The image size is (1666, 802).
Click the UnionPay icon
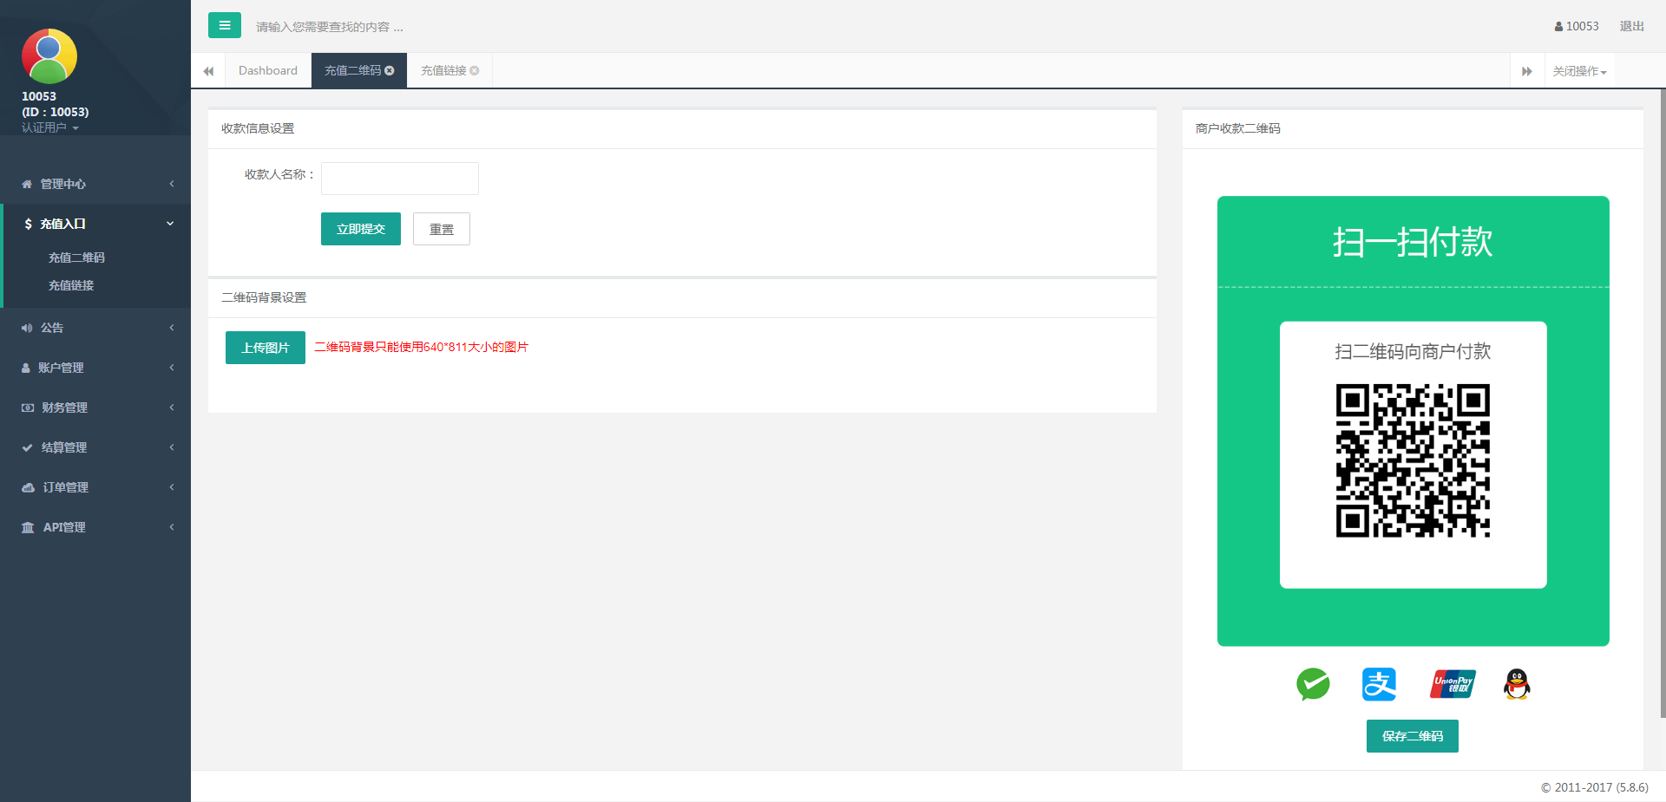click(1453, 684)
